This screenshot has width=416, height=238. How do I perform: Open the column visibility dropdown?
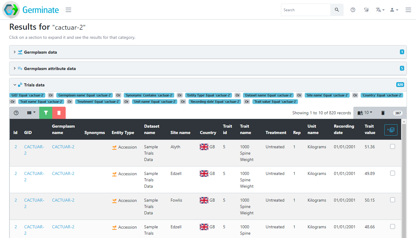31,113
